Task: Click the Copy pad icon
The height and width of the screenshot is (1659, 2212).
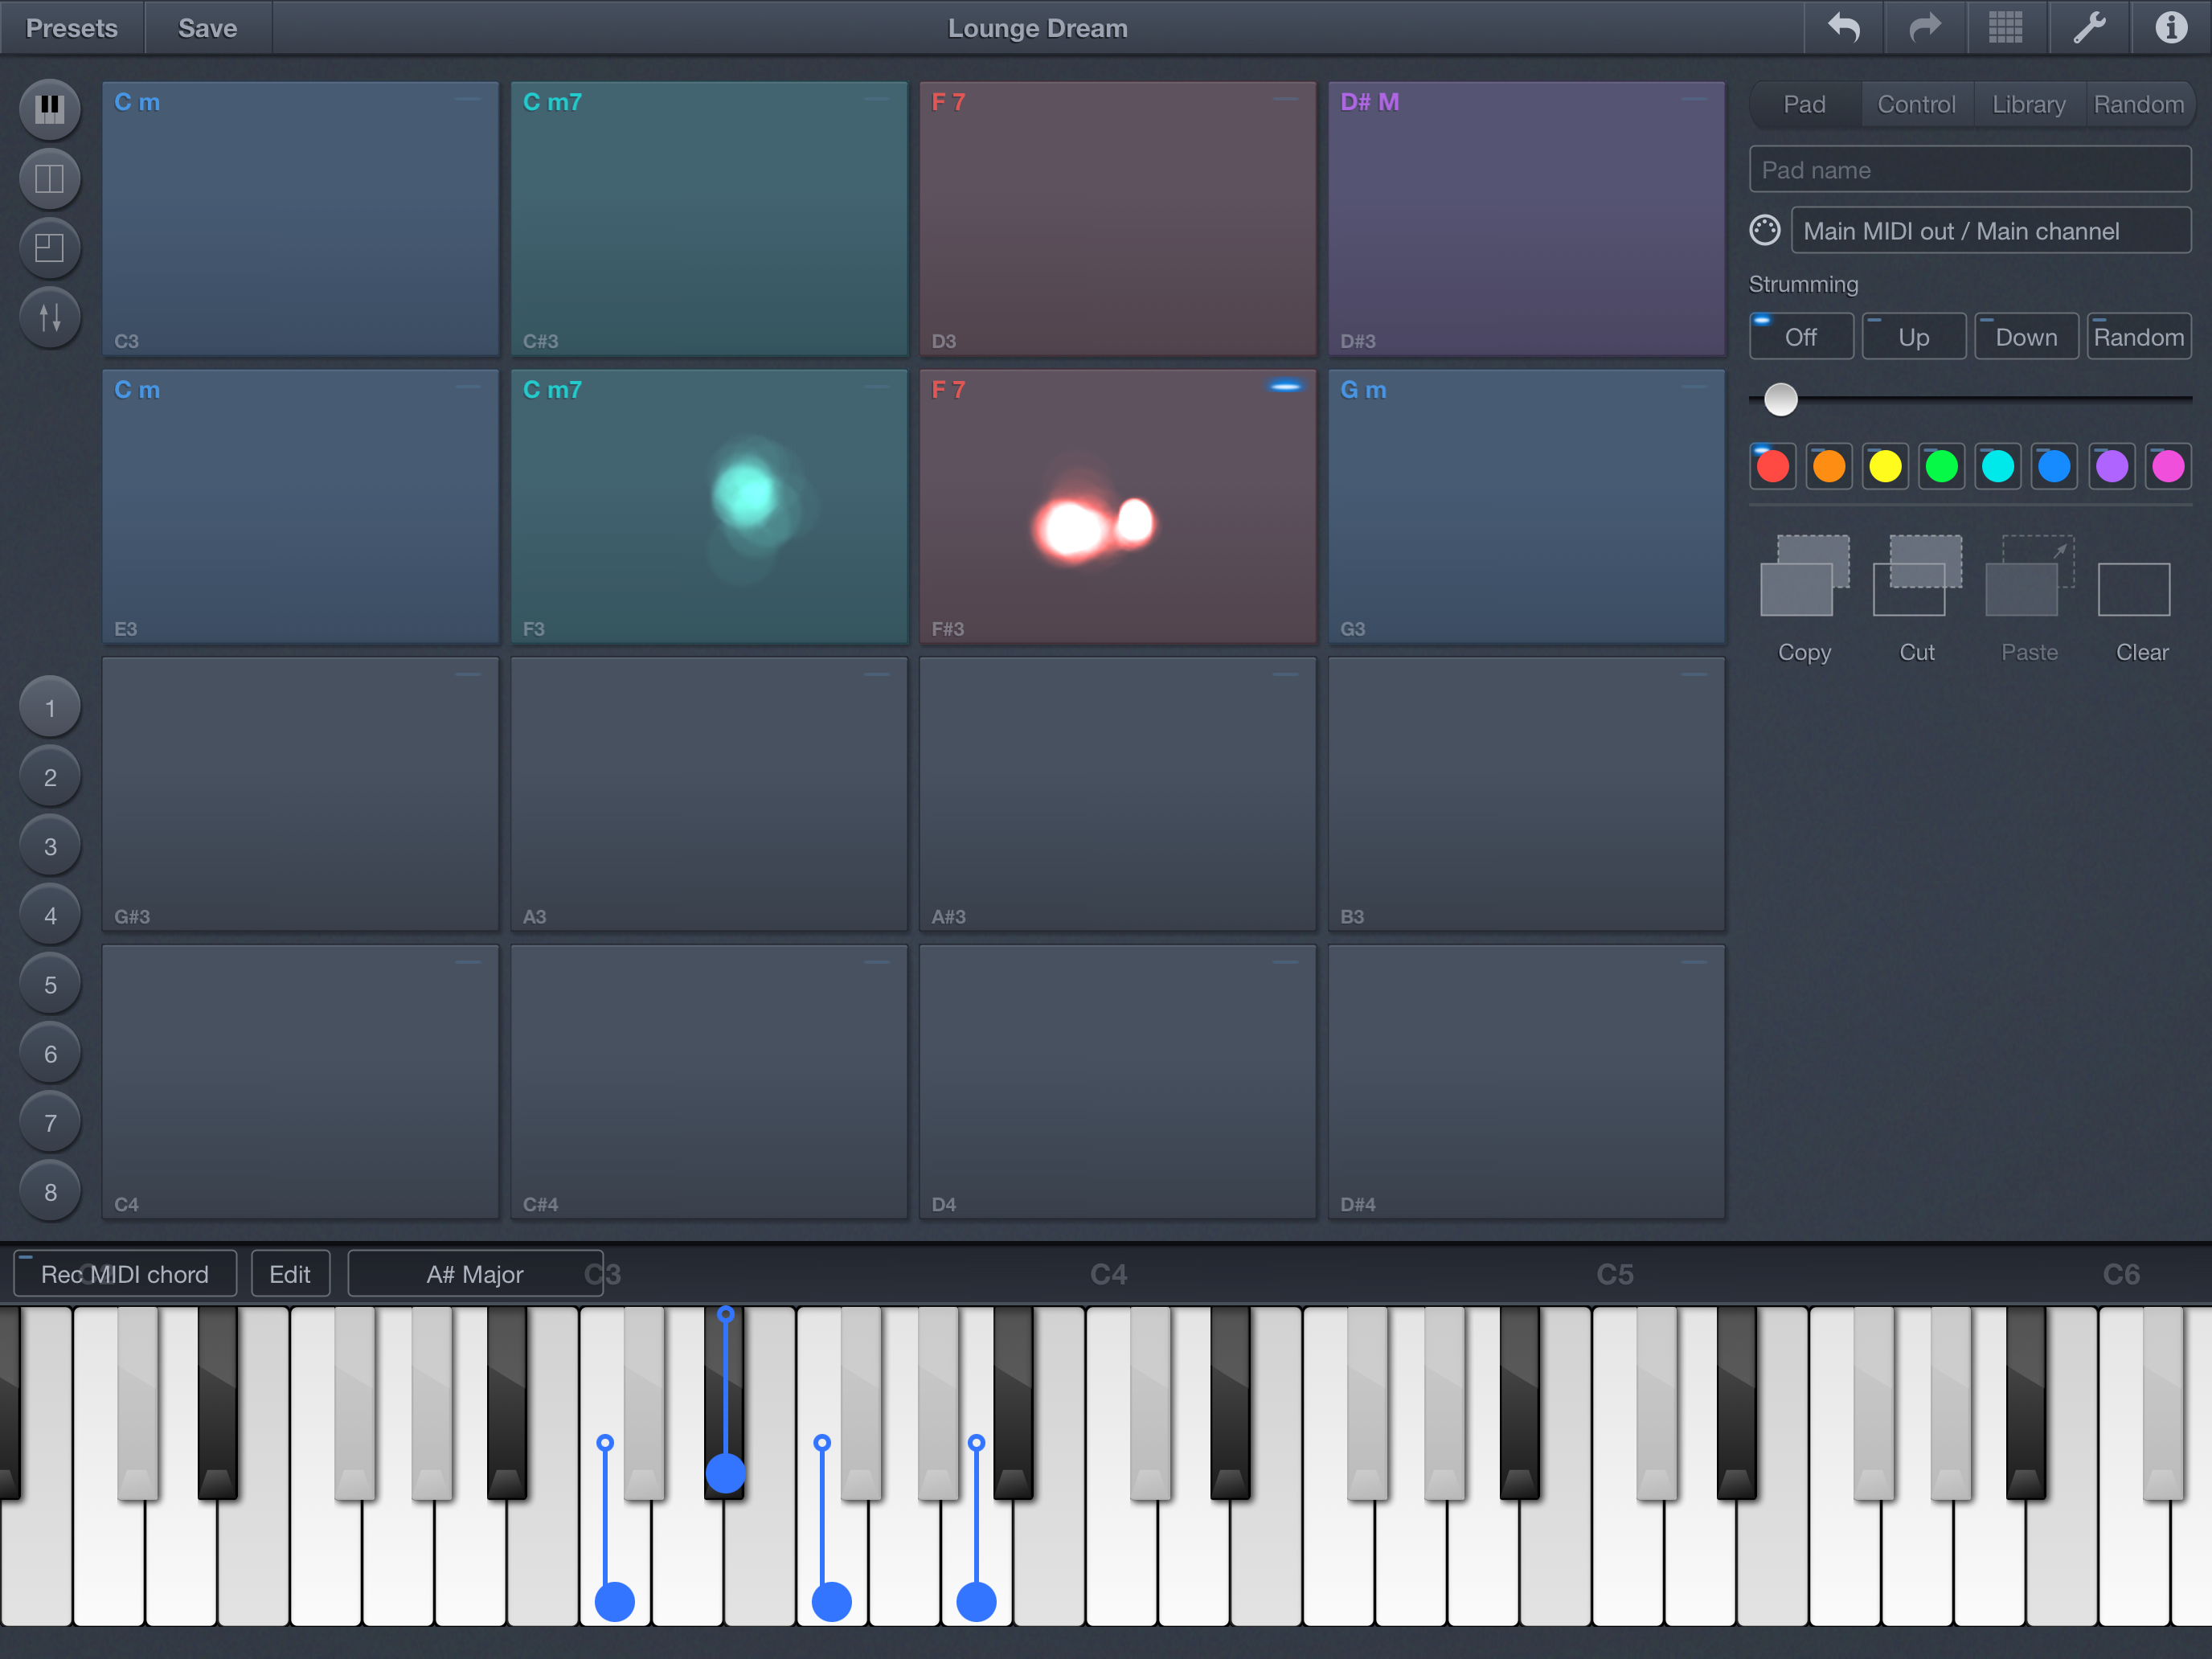Action: pos(1804,577)
